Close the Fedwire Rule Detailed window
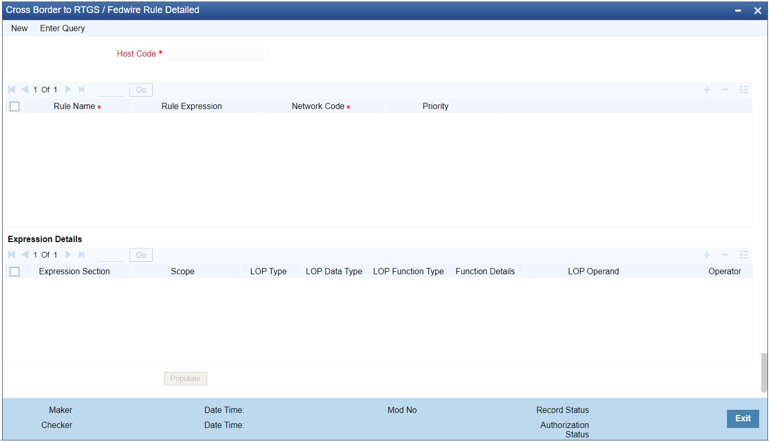This screenshot has width=769, height=442. click(758, 10)
